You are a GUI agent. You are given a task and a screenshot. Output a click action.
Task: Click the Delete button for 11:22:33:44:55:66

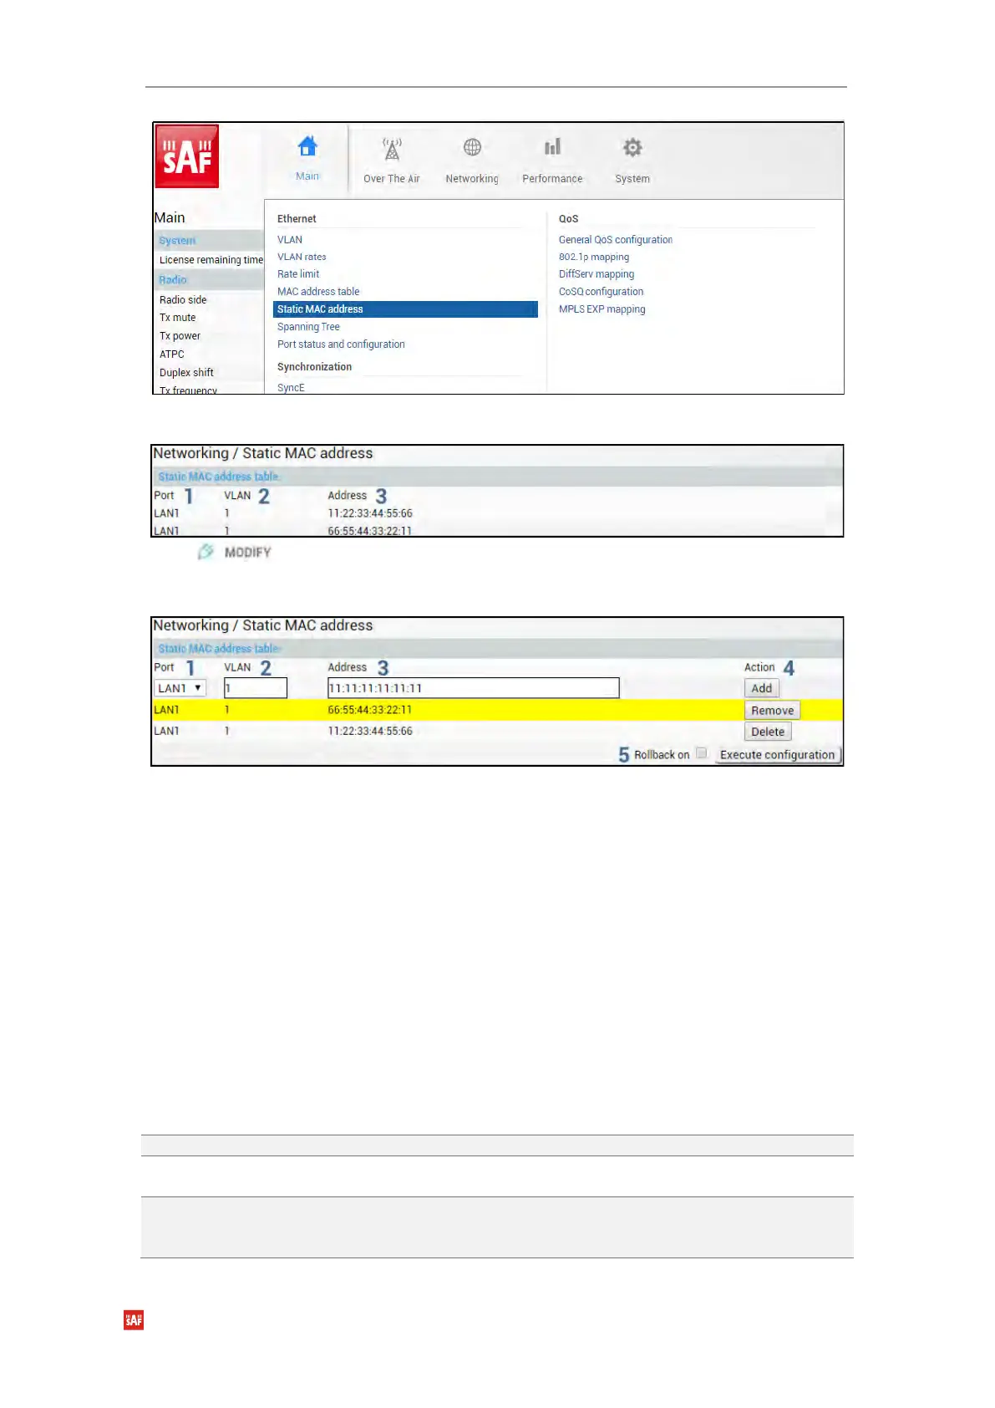pos(768,732)
